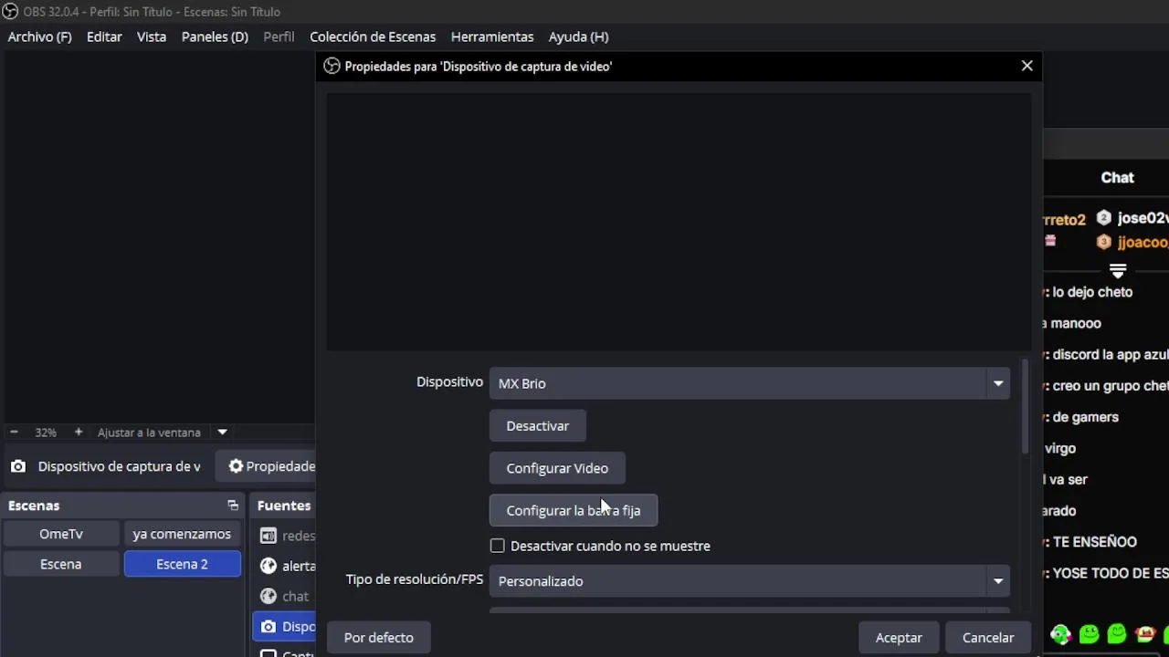Screen dimensions: 1169x657
Task: Open the Colección de Escenas menu
Action: pyautogui.click(x=373, y=36)
